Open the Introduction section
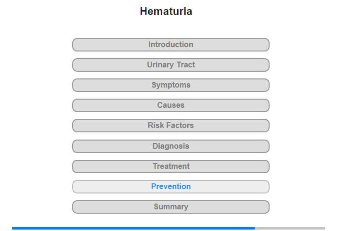 pyautogui.click(x=170, y=45)
